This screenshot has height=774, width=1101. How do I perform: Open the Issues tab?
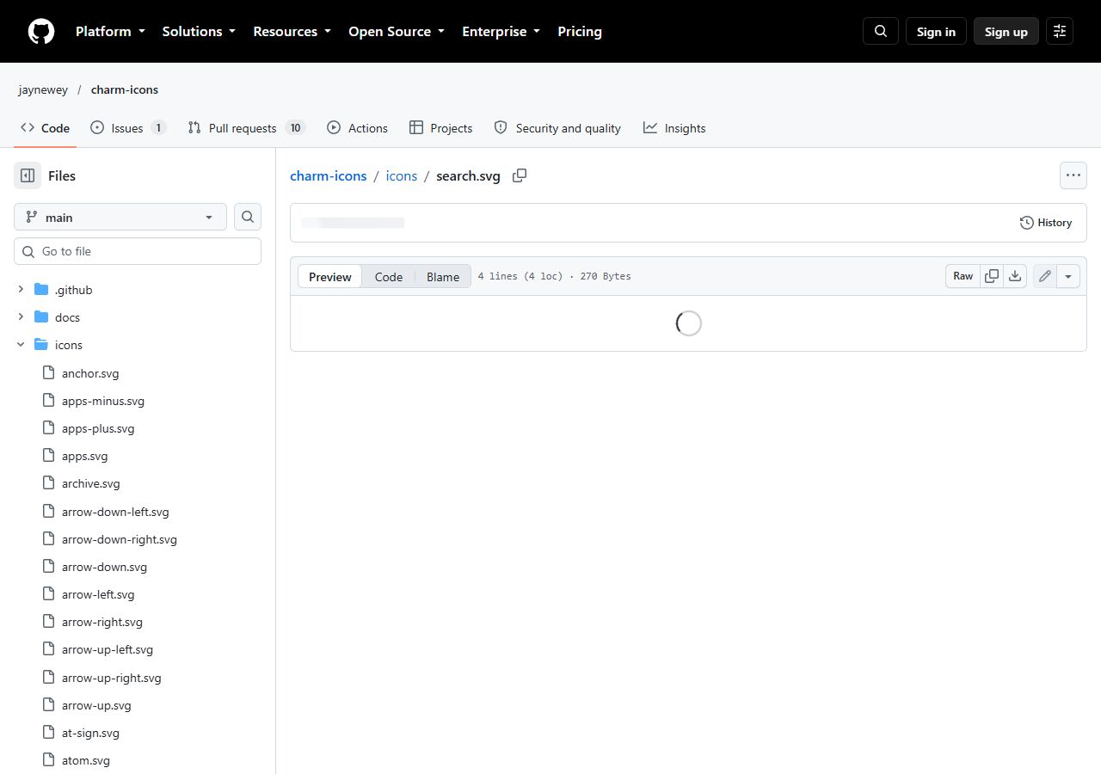(128, 127)
